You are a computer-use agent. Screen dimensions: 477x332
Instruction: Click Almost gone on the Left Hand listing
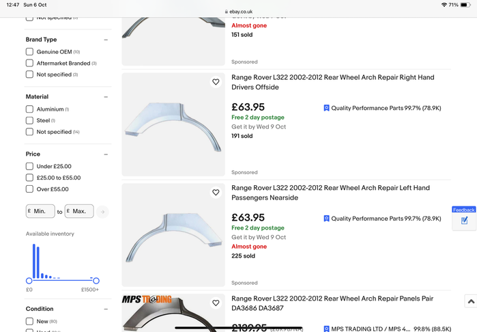click(x=249, y=247)
